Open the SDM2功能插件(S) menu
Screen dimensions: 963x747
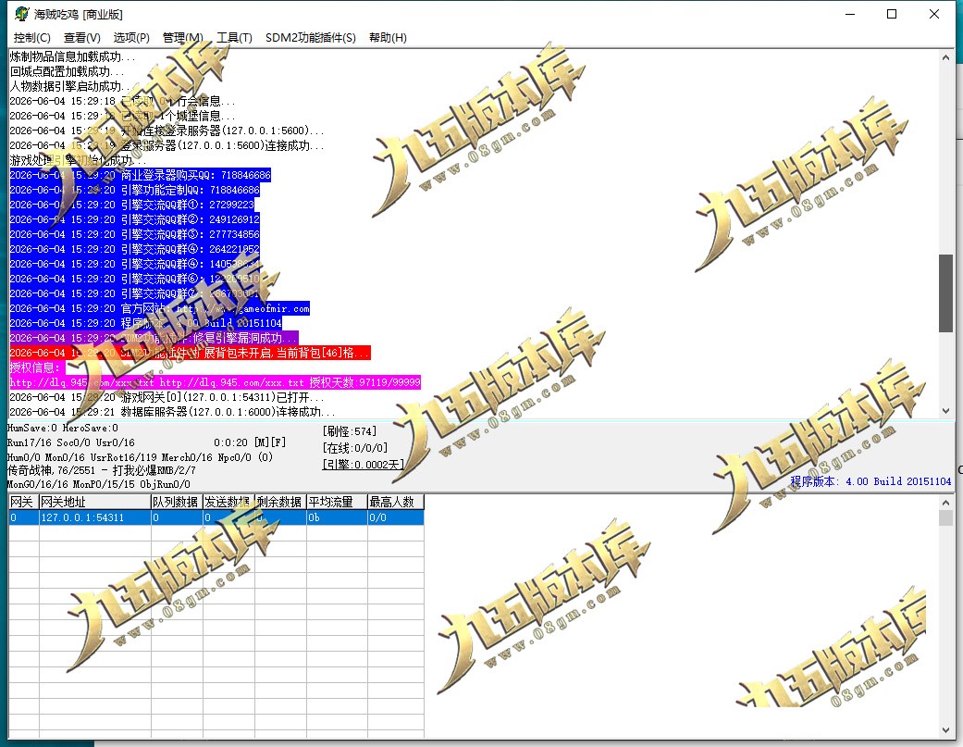coord(310,37)
